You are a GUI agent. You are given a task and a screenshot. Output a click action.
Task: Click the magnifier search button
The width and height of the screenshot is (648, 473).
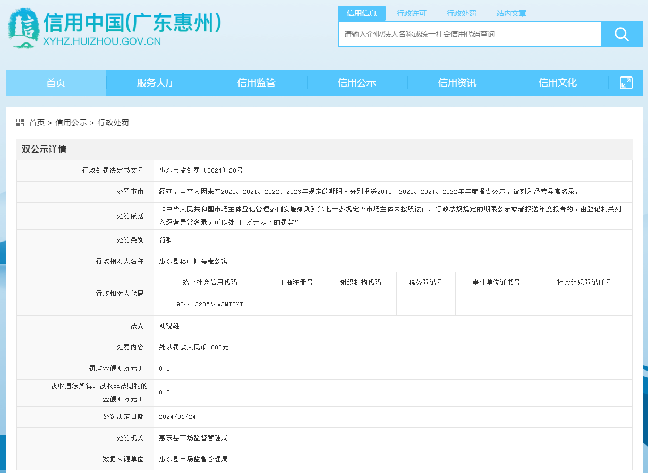[x=621, y=35]
